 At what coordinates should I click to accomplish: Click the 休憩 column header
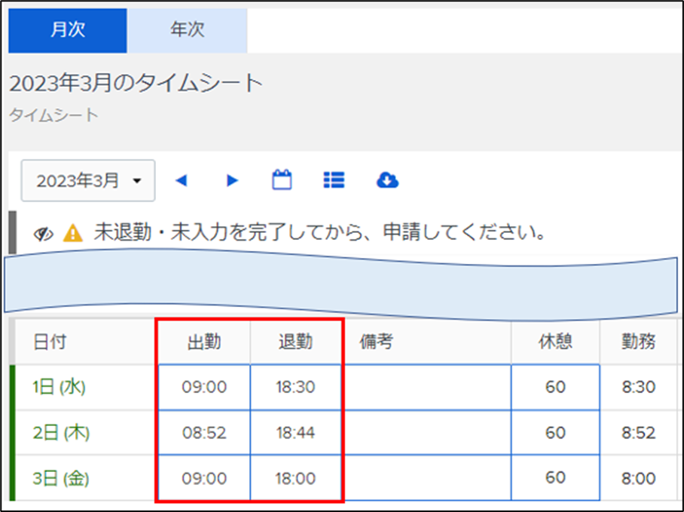tap(555, 342)
